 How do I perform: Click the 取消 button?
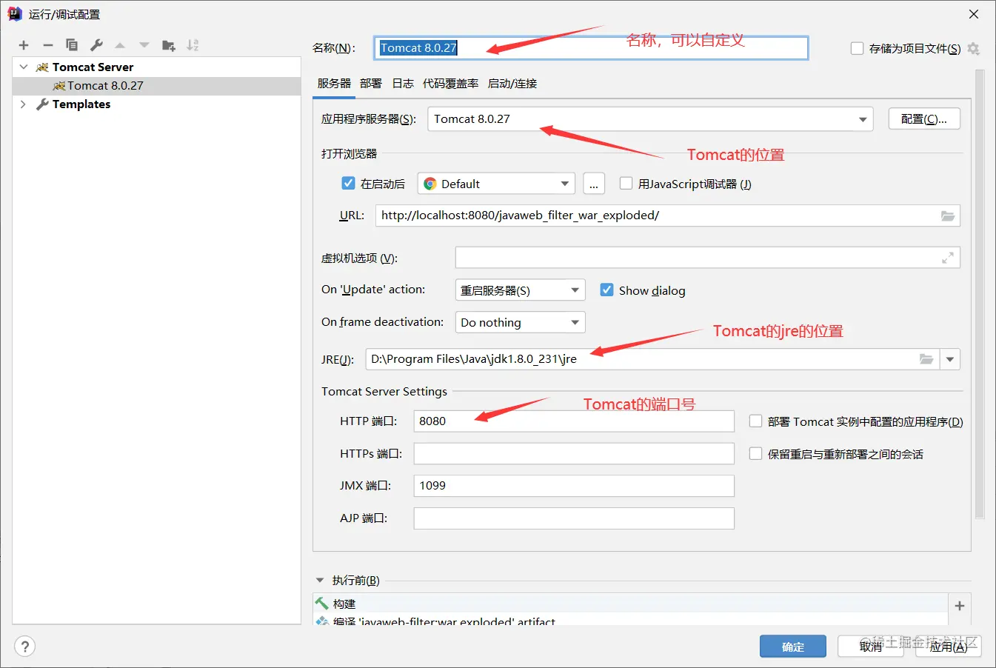coord(871,647)
